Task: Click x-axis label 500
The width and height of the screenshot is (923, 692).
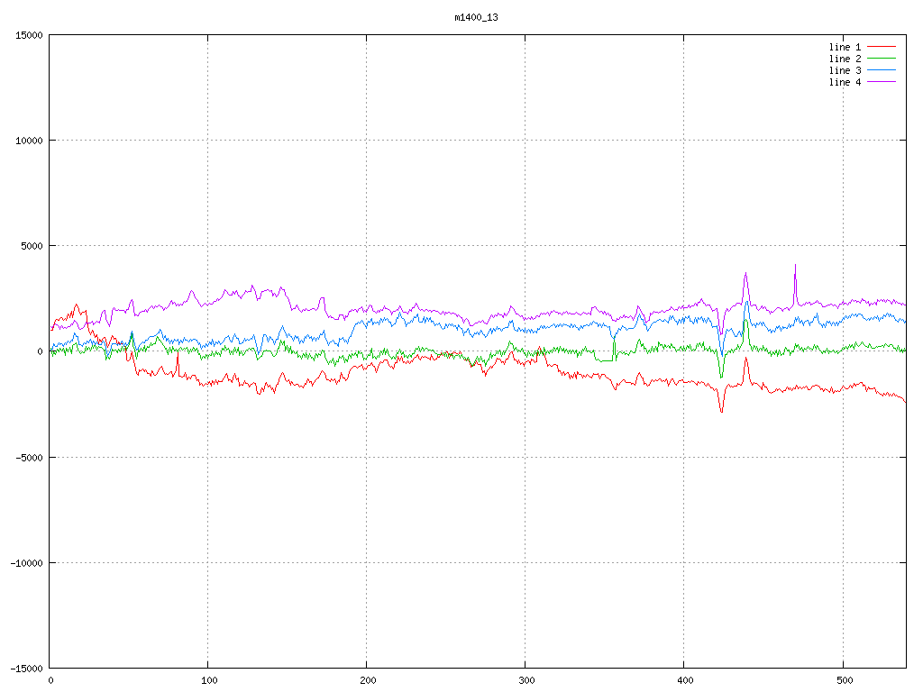Action: click(845, 681)
